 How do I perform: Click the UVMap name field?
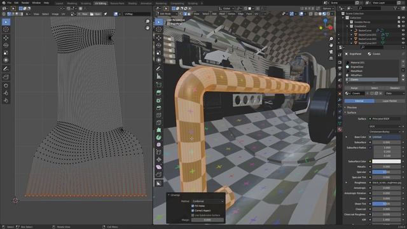click(137, 14)
